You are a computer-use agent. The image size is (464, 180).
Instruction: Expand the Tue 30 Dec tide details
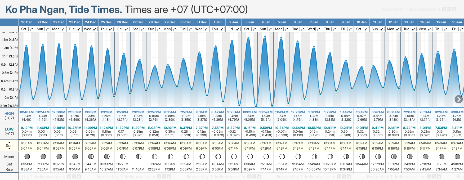(190, 29)
